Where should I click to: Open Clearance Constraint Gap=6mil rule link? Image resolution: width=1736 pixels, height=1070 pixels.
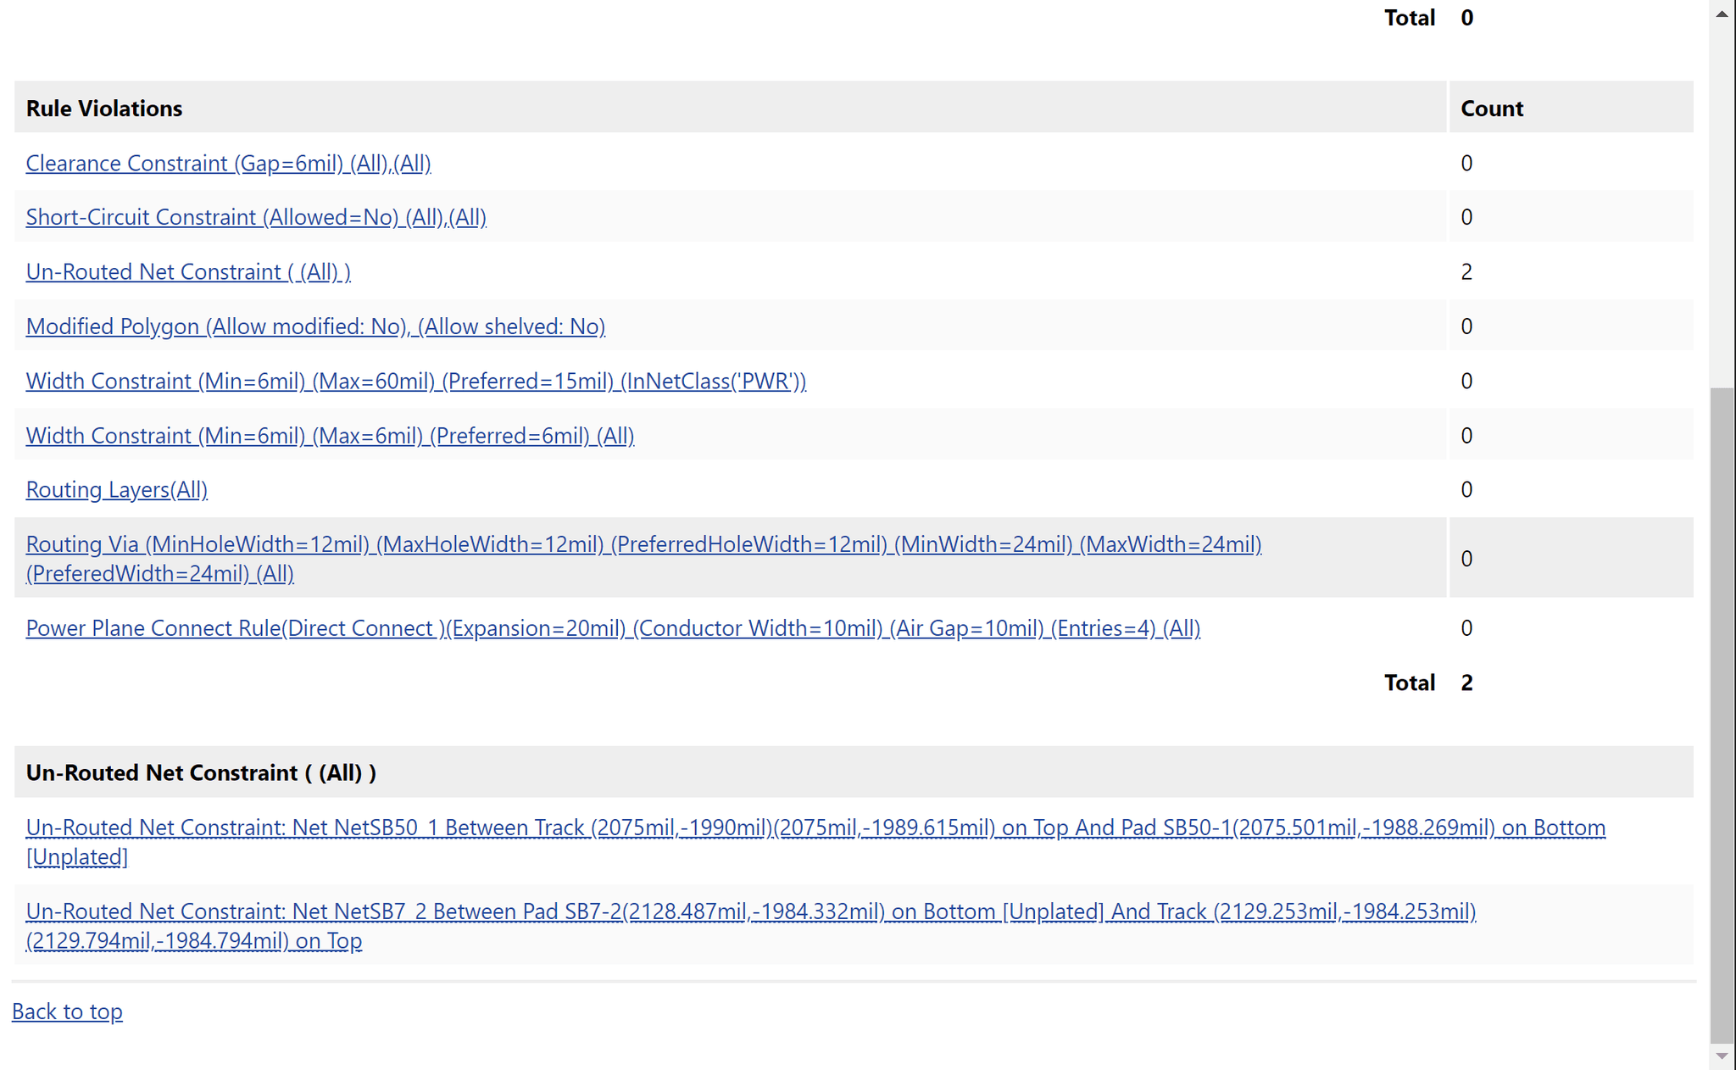click(228, 163)
